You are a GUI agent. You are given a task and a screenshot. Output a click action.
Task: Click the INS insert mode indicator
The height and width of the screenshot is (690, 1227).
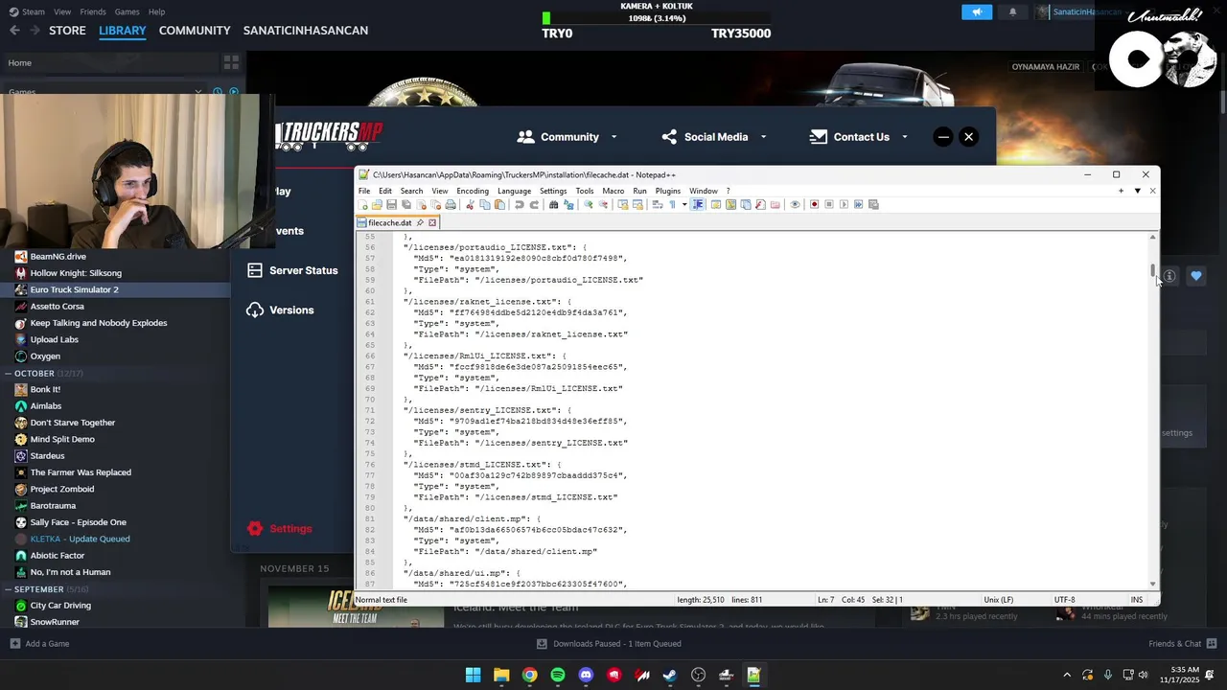(1137, 600)
